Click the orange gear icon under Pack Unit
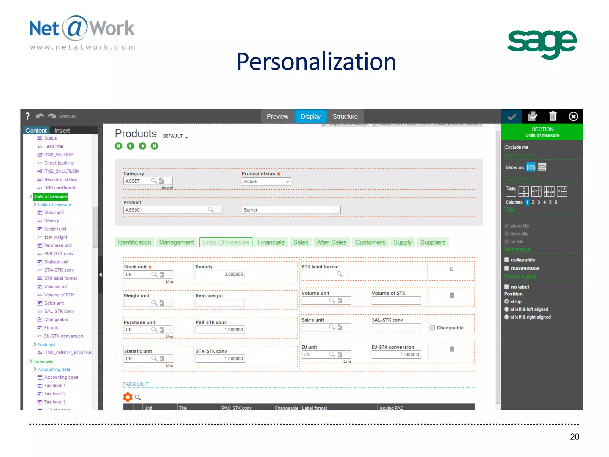Screen dimensions: 609x457 pos(128,397)
